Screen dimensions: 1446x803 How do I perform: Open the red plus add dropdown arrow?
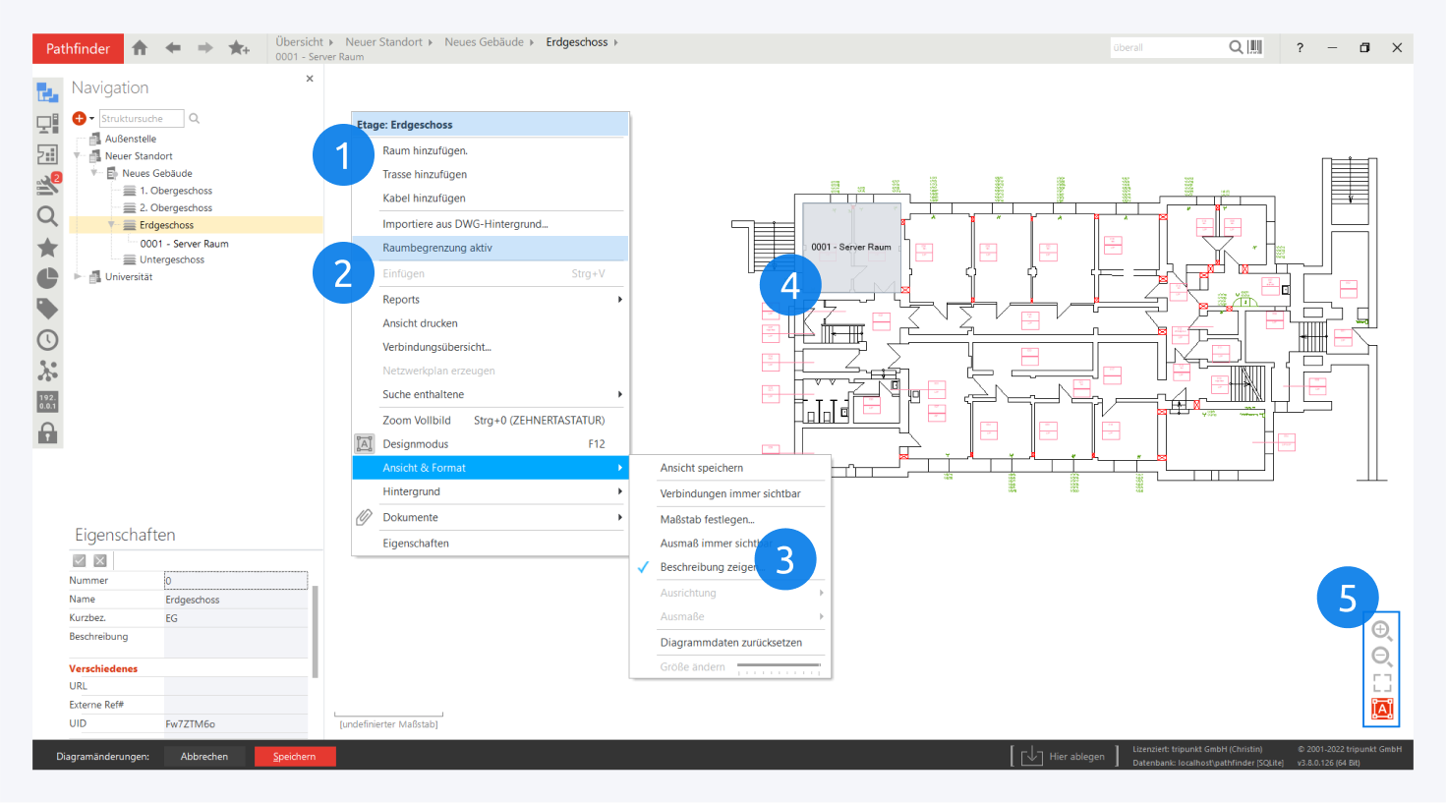click(91, 119)
